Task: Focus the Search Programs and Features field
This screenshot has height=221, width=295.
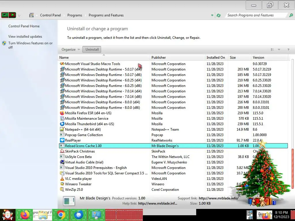Action: point(256,15)
